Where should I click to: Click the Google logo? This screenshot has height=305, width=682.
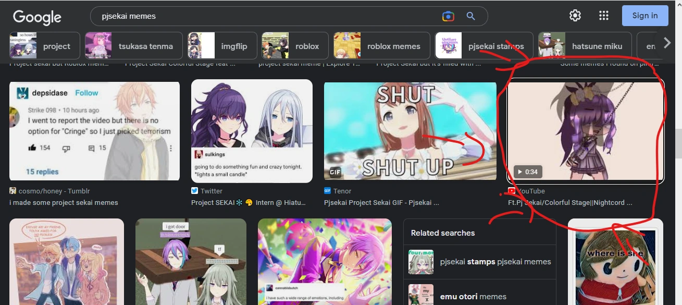click(x=37, y=17)
